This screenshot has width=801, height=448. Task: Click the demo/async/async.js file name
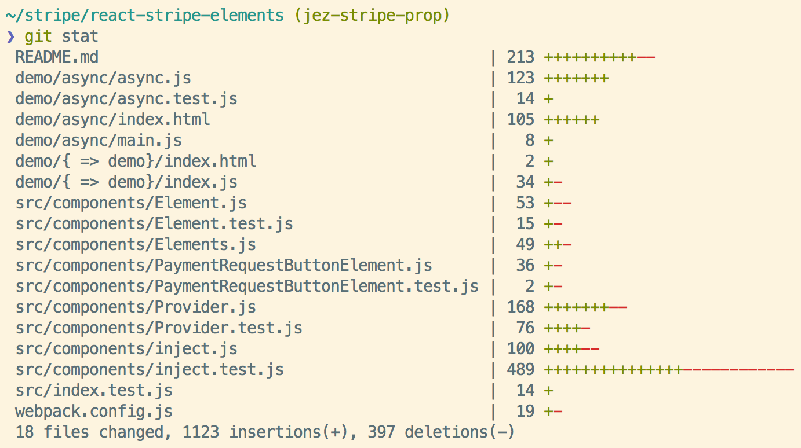coord(103,78)
